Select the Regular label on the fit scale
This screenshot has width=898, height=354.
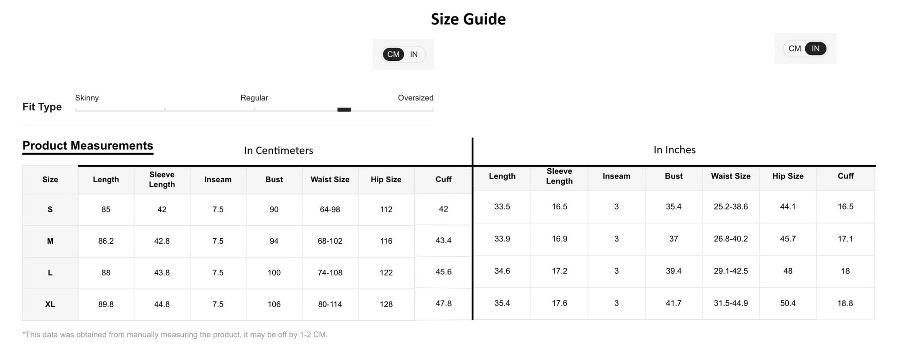[254, 98]
